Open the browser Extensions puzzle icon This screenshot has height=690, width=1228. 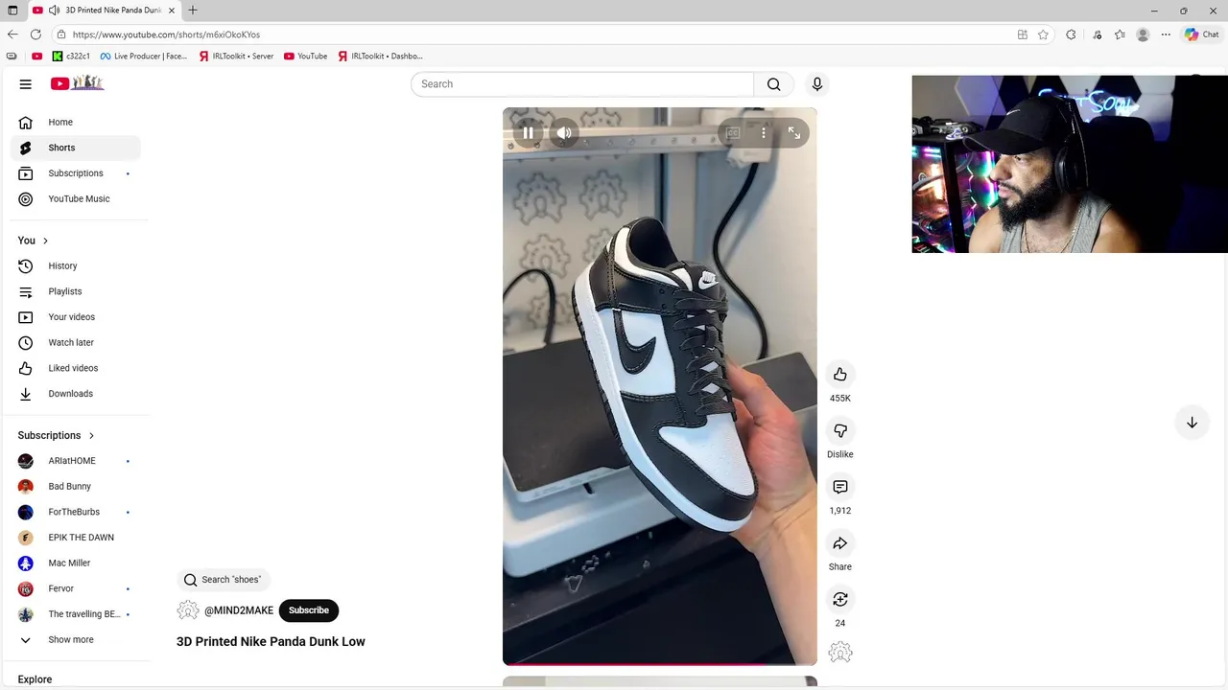click(x=1072, y=34)
